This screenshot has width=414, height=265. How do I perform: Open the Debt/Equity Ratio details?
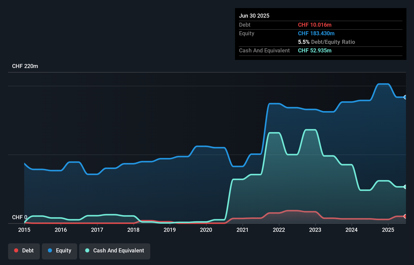click(327, 42)
